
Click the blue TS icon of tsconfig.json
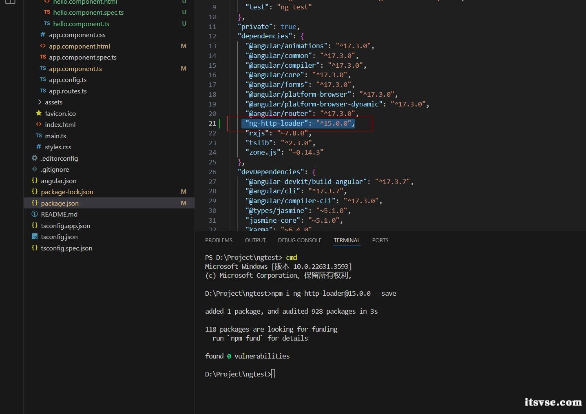35,237
